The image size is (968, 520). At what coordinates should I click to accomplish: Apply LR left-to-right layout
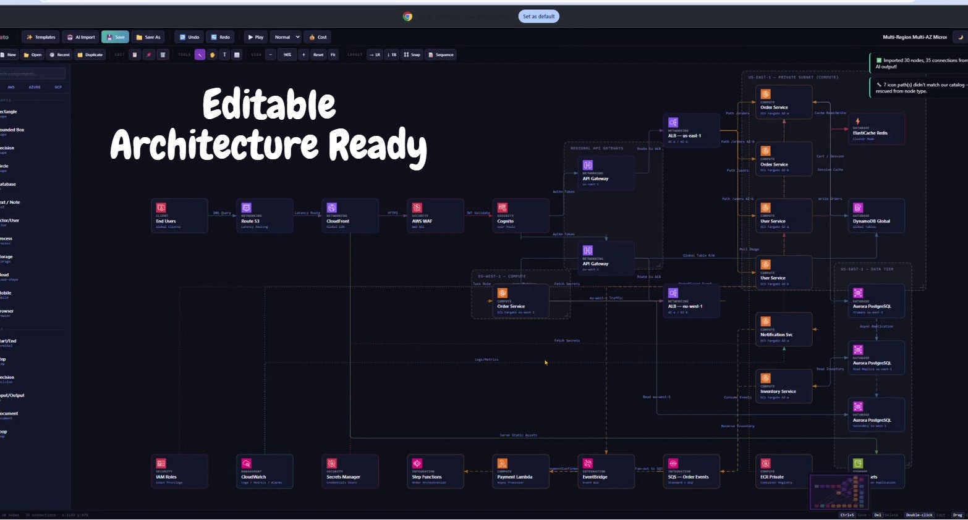click(x=375, y=55)
